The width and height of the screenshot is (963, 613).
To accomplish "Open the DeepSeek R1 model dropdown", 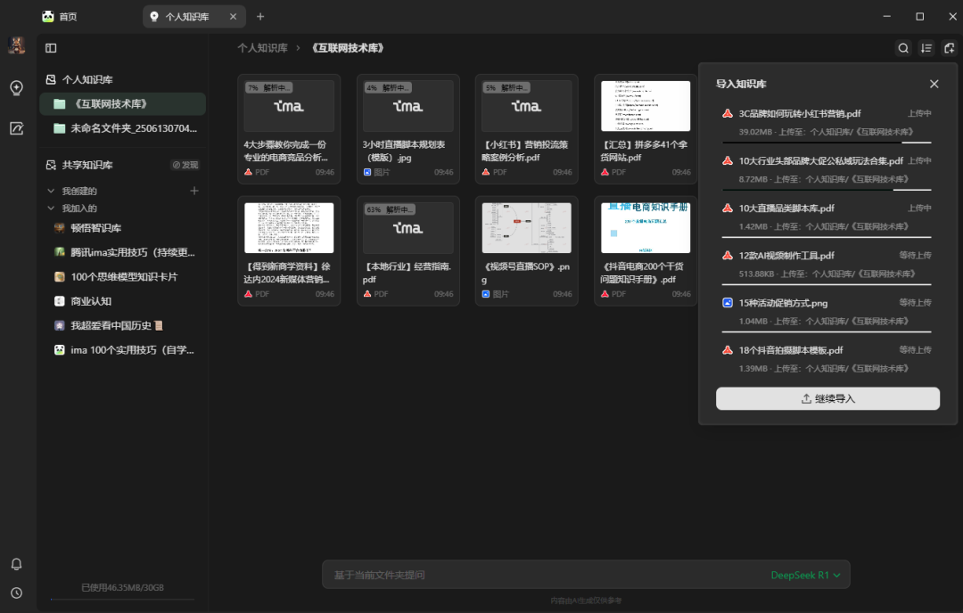I will [805, 575].
